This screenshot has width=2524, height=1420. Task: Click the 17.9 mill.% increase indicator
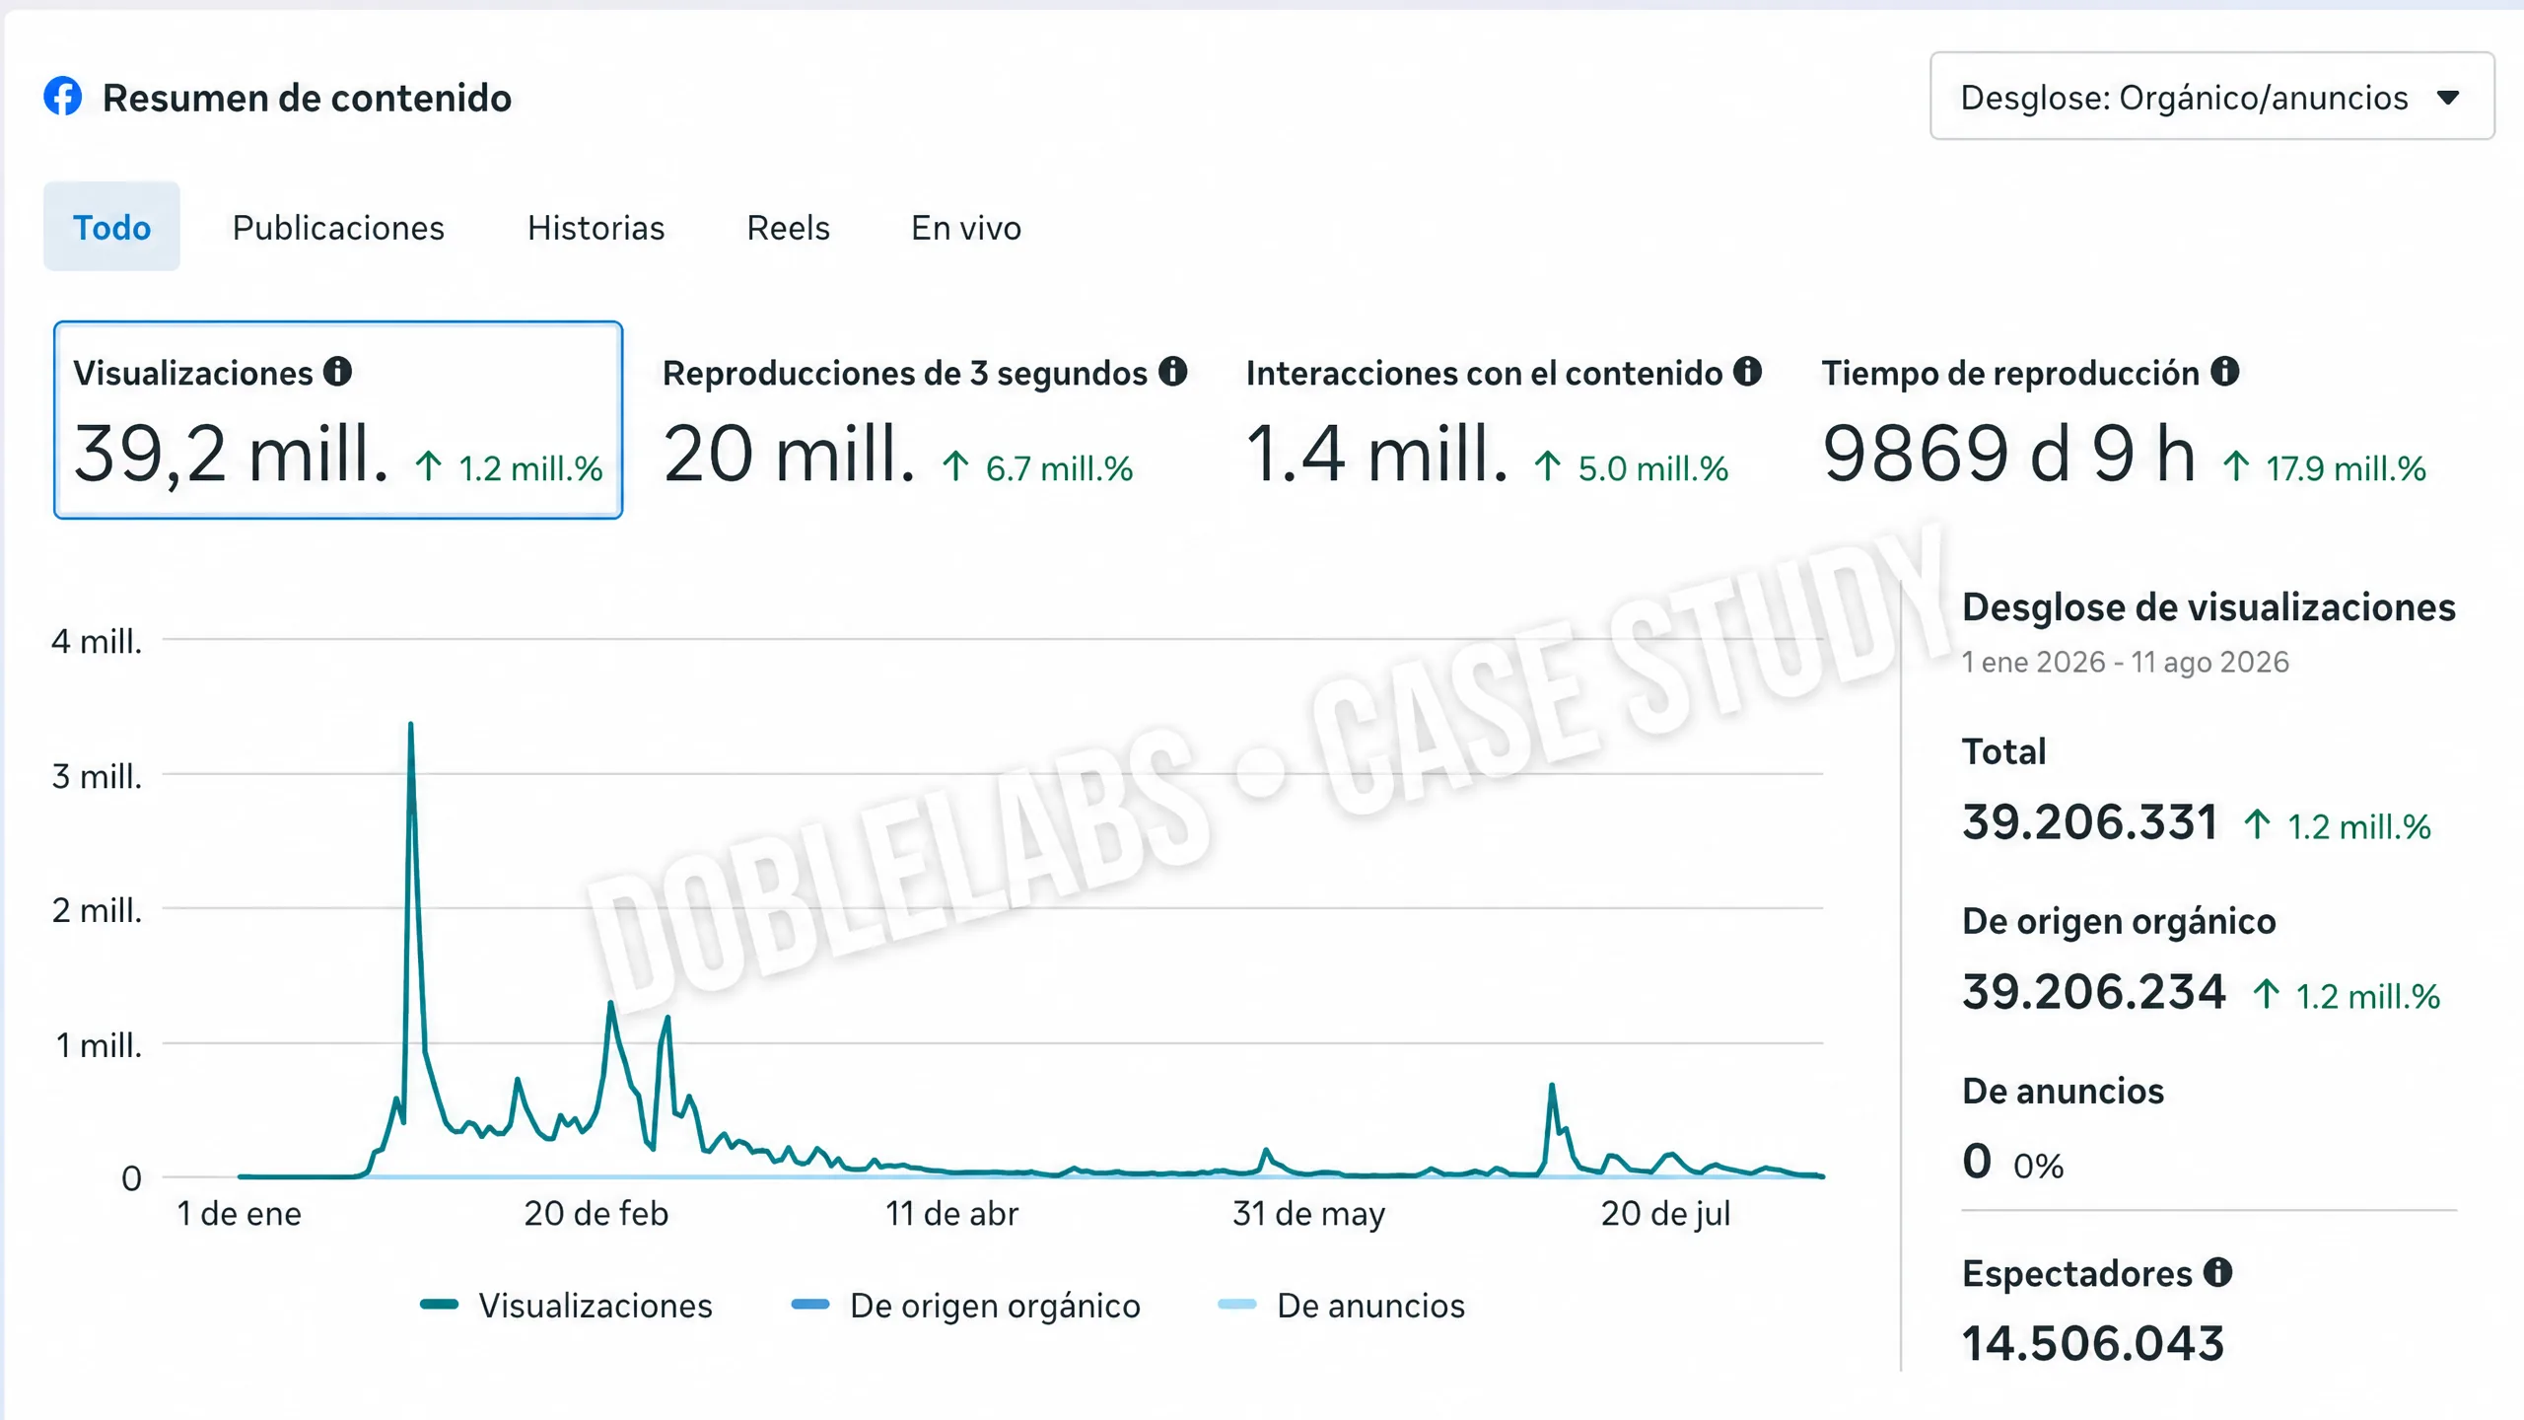click(x=2324, y=467)
